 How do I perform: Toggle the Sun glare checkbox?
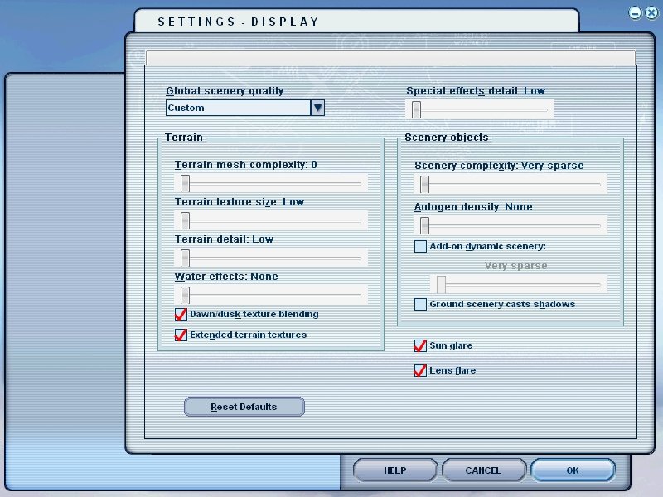(421, 346)
